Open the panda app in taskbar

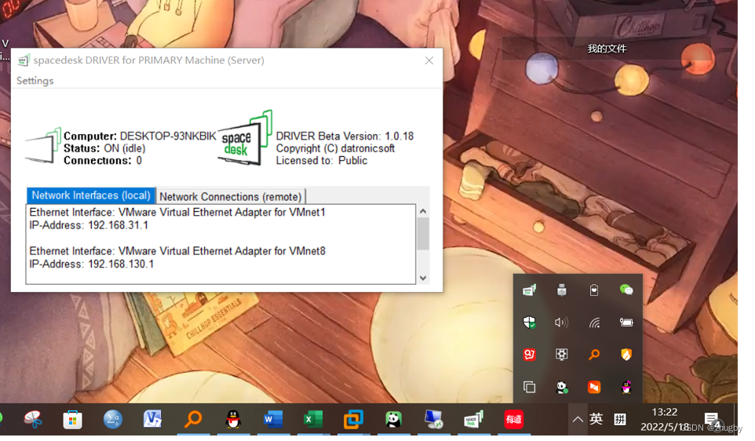click(x=393, y=419)
